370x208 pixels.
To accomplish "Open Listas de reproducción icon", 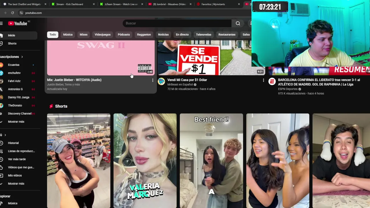I will point(1,151).
